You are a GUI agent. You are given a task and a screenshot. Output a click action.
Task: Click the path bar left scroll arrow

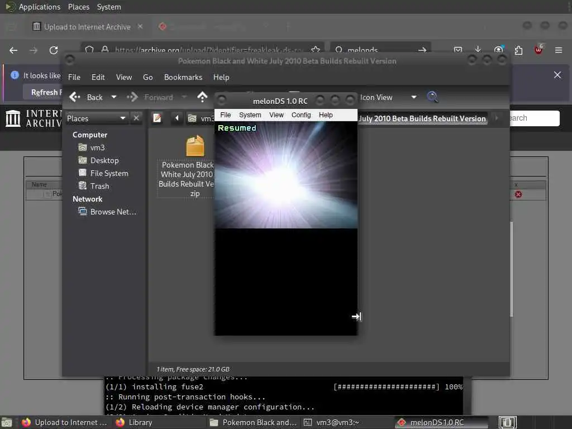[177, 118]
